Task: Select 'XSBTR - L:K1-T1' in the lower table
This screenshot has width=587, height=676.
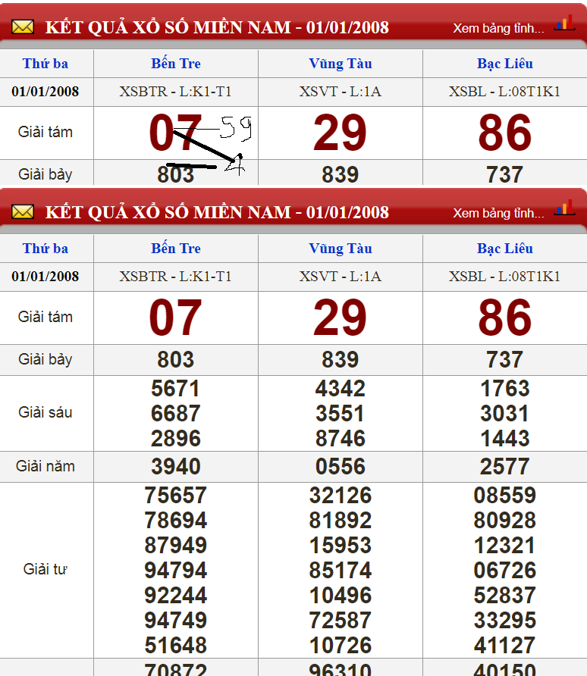Action: click(x=175, y=277)
